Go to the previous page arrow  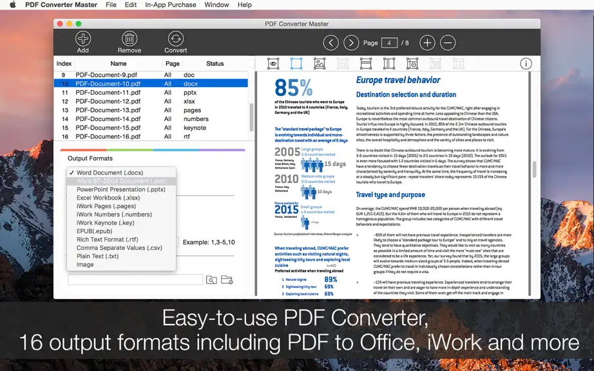(331, 43)
